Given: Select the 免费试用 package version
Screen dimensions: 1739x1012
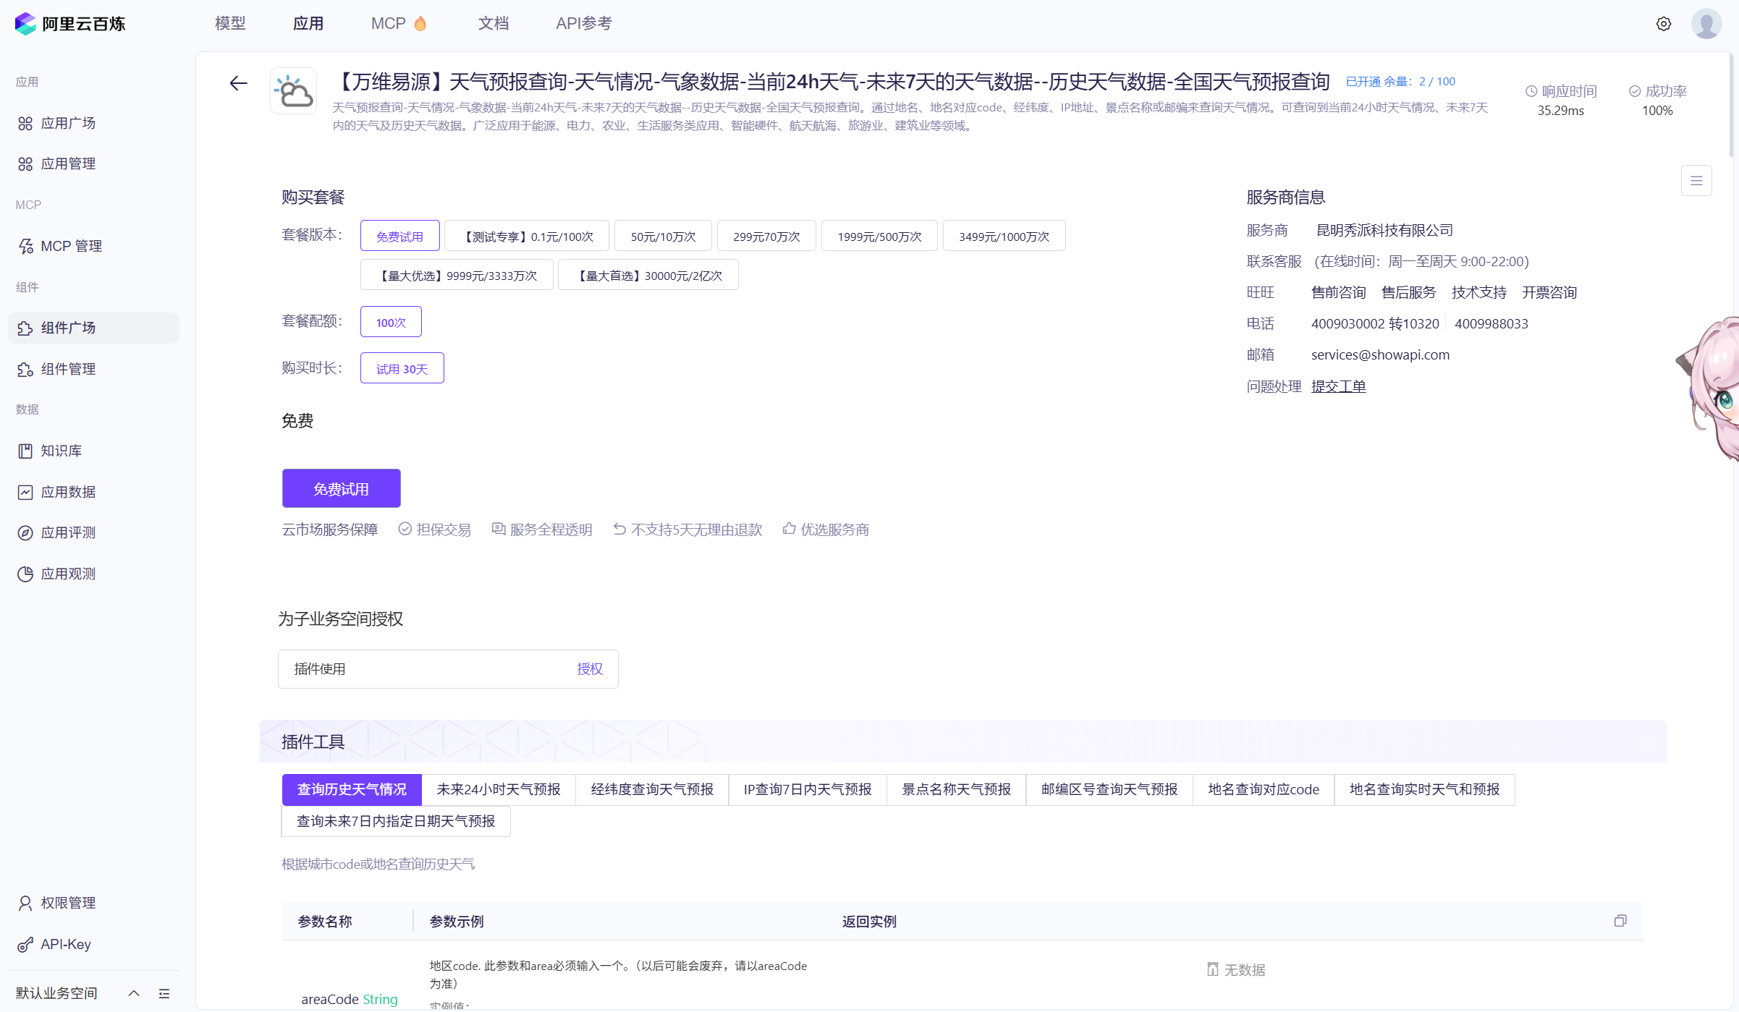Looking at the screenshot, I should point(399,237).
